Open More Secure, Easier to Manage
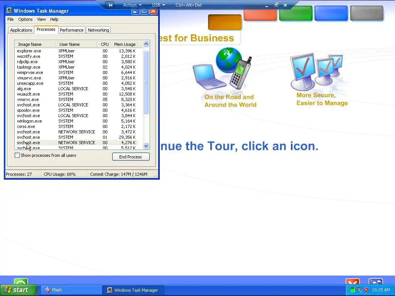Image resolution: width=395 pixels, height=296 pixels. tap(322, 99)
